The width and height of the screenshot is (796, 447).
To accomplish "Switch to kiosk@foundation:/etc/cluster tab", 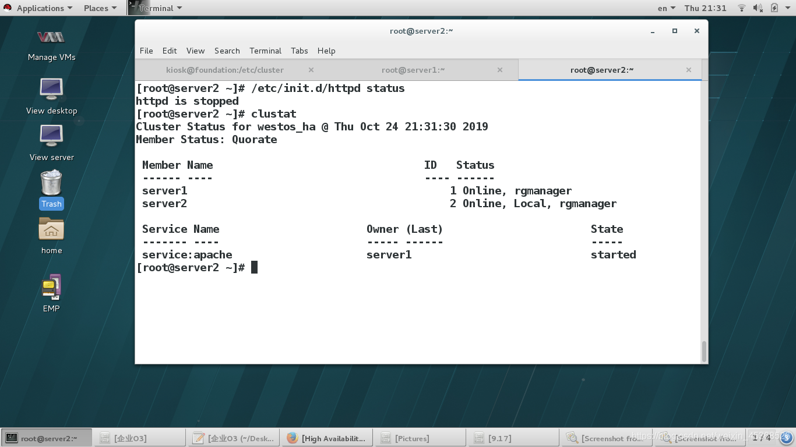I will 224,70.
